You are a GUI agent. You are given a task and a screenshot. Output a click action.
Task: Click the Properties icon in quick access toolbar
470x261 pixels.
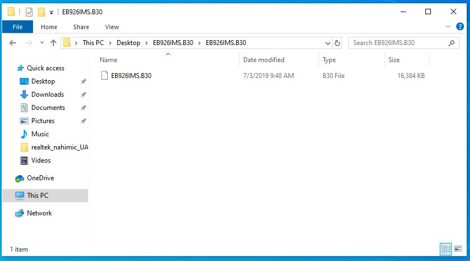coord(29,12)
